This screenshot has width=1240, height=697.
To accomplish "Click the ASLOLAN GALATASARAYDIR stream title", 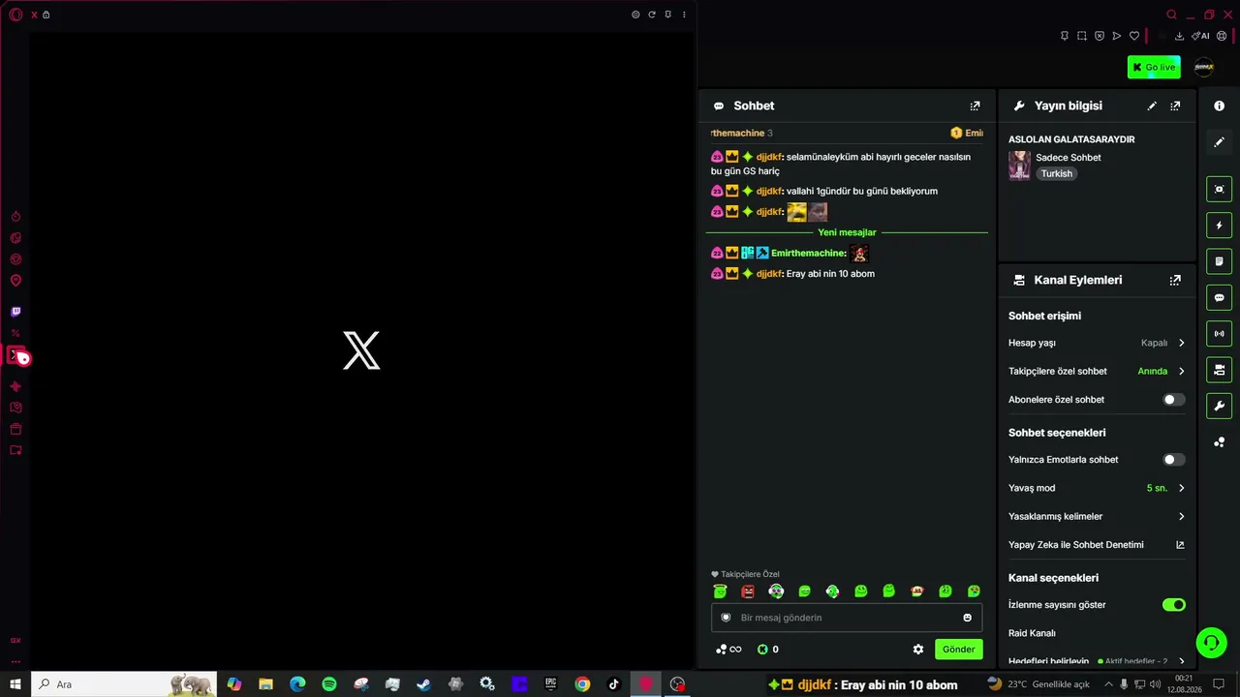I will click(x=1071, y=139).
